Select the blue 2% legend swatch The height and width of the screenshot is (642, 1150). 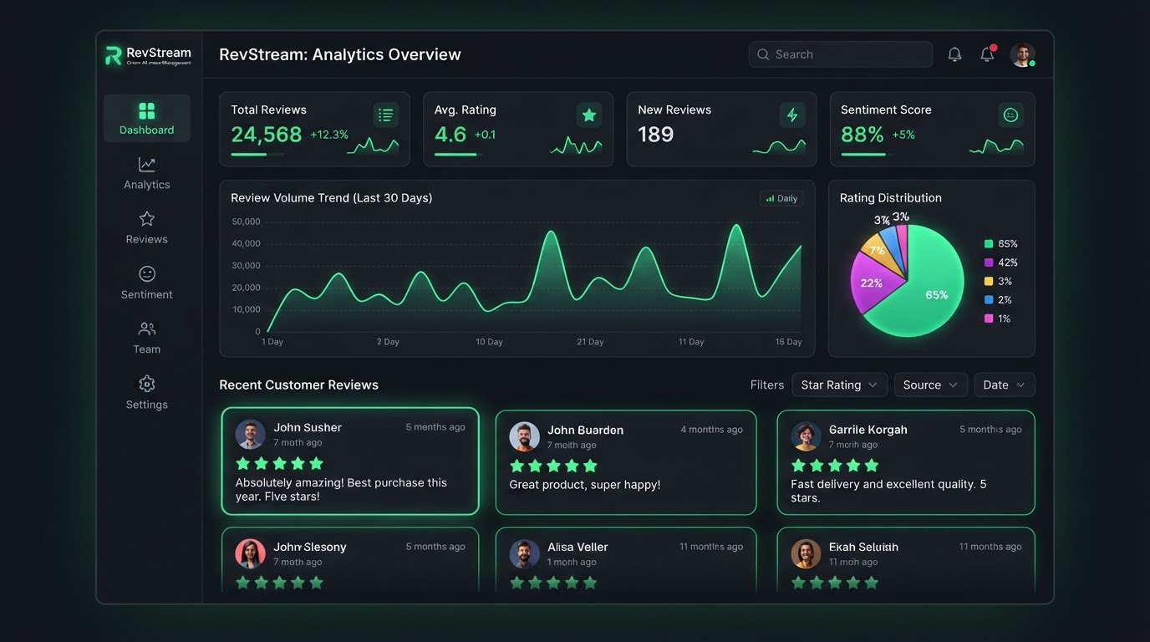coord(989,300)
